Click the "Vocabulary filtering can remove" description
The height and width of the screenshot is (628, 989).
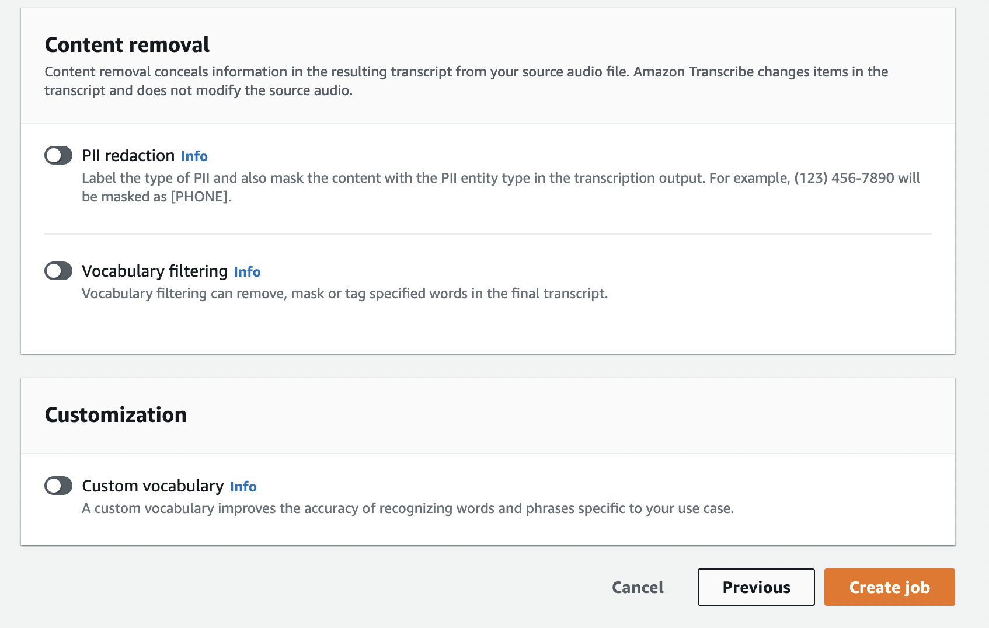(344, 294)
